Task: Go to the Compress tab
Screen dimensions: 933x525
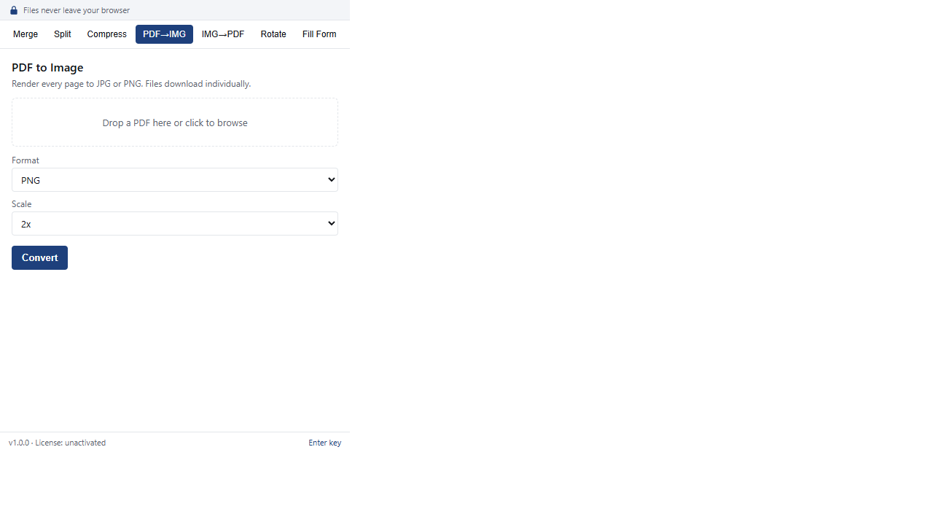Action: [106, 34]
